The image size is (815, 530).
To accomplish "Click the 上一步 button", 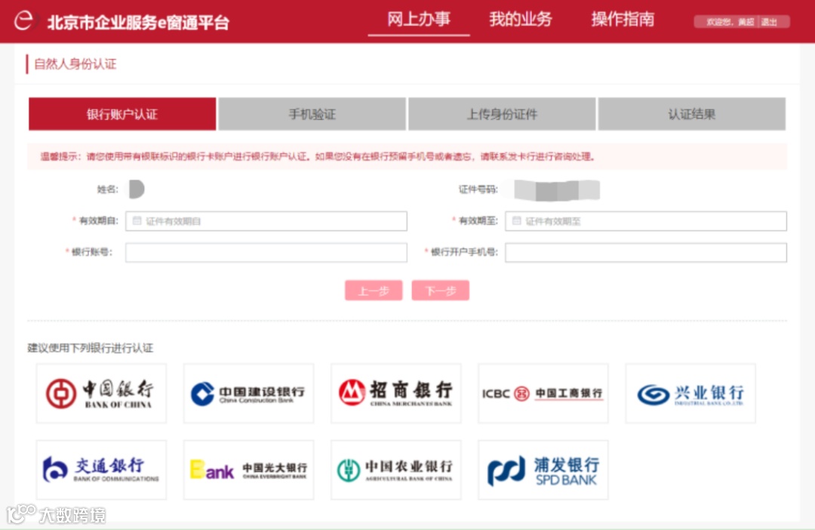I will pos(374,290).
